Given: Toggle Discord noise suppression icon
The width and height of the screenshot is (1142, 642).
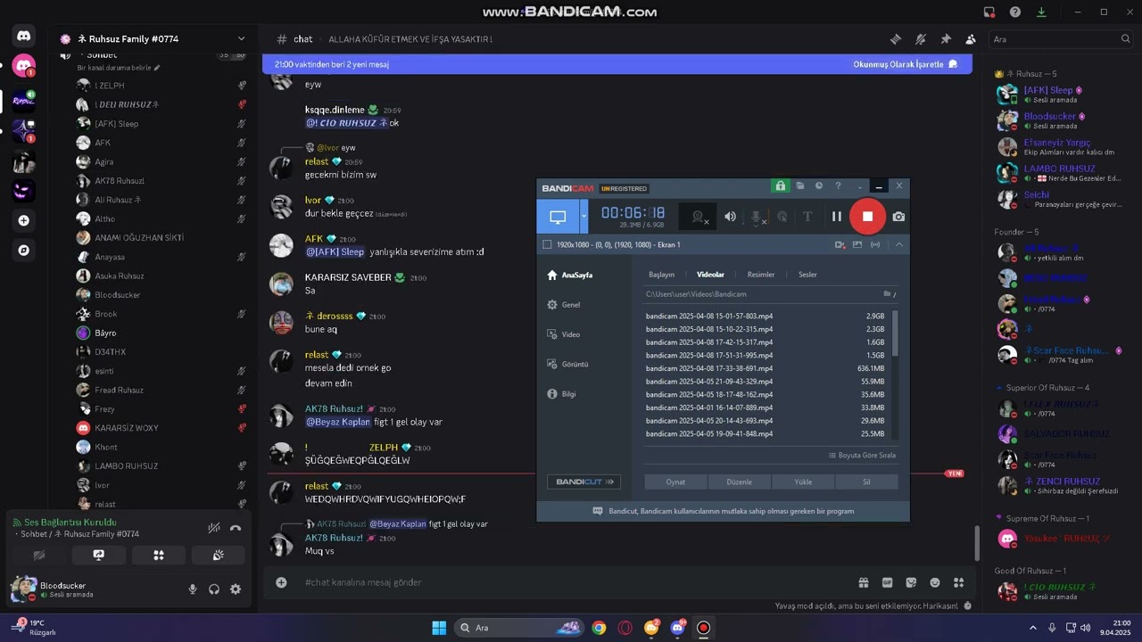Looking at the screenshot, I should coord(213,528).
